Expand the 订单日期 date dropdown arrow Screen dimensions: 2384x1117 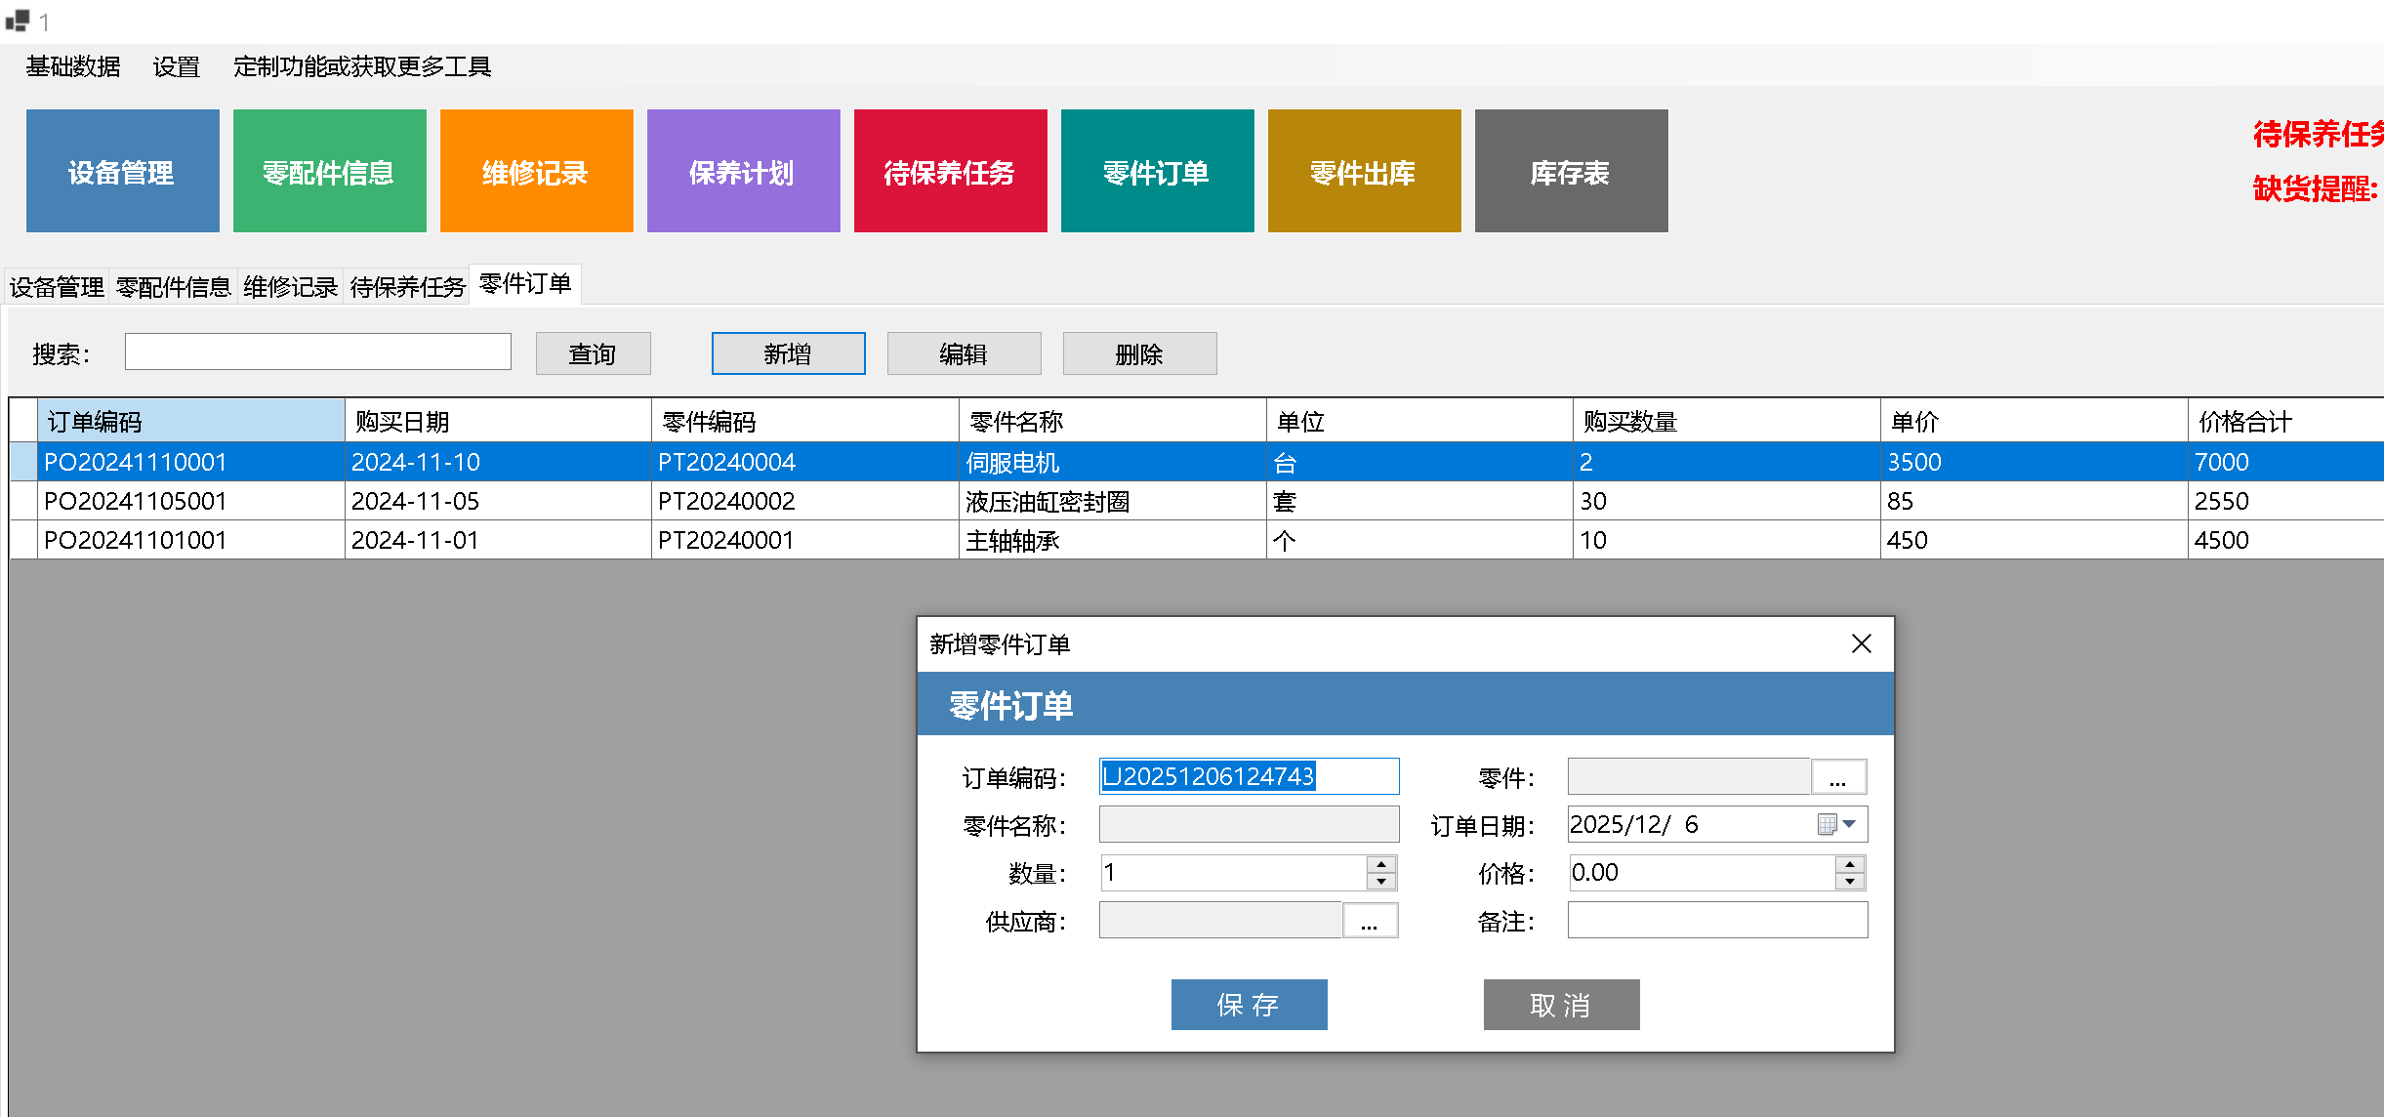point(1849,825)
